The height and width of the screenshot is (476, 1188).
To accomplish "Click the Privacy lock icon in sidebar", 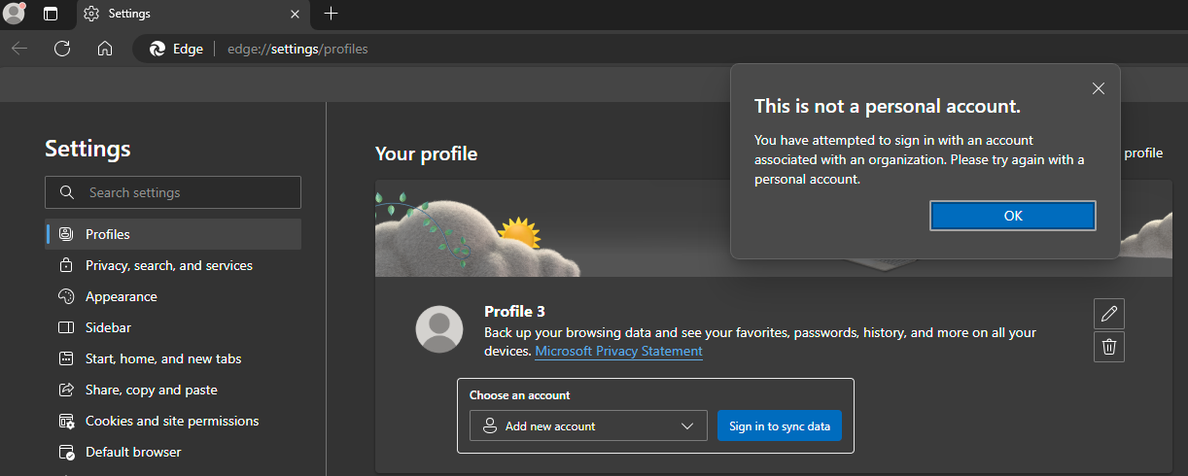I will 66,265.
